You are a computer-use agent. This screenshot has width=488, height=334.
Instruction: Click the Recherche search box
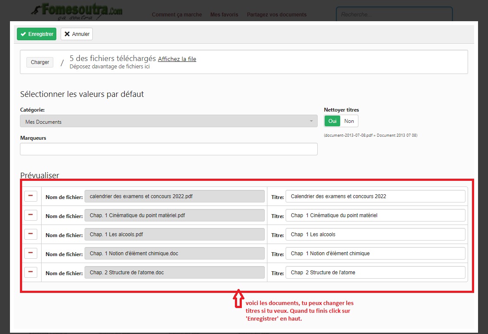tap(394, 14)
